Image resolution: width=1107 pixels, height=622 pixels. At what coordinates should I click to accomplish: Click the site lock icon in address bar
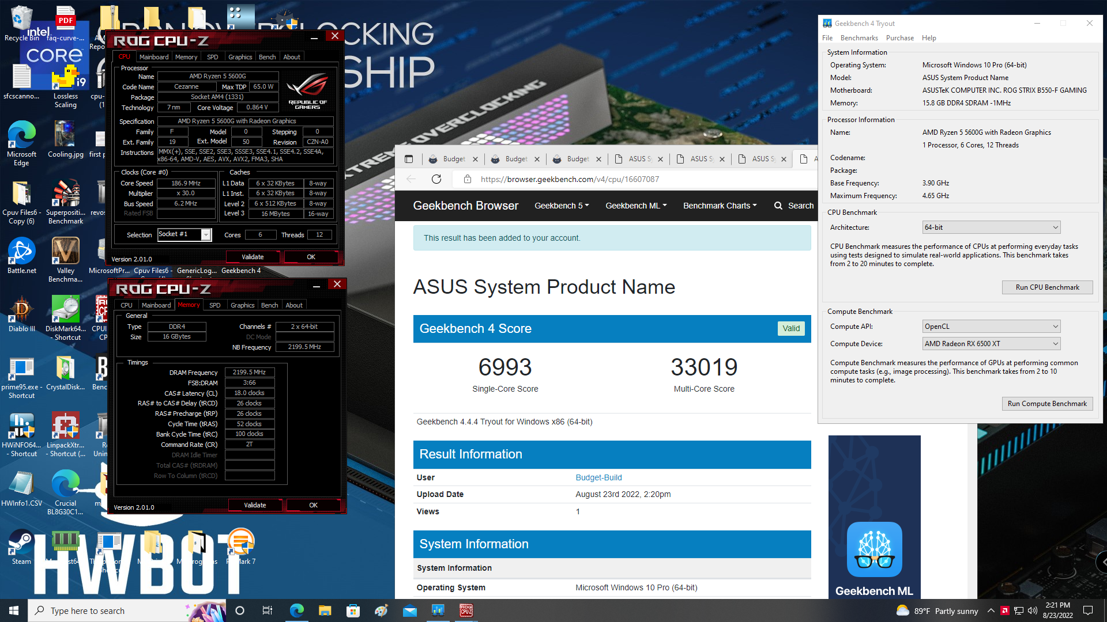pos(468,179)
